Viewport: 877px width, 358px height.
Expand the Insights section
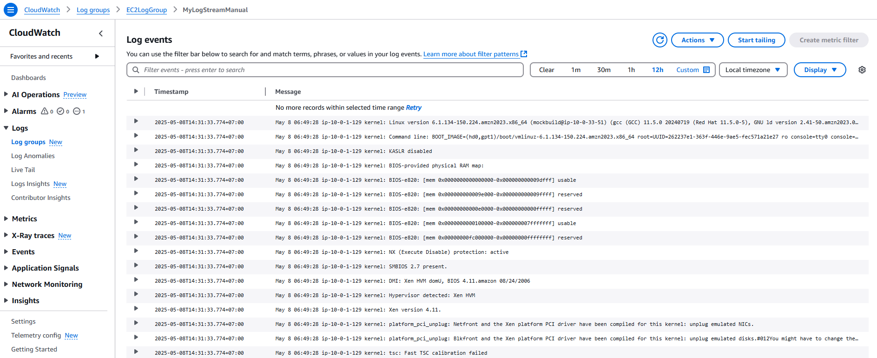pos(6,300)
